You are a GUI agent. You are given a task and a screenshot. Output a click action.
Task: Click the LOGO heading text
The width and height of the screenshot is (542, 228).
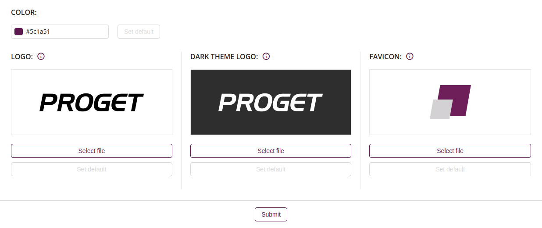pyautogui.click(x=22, y=57)
